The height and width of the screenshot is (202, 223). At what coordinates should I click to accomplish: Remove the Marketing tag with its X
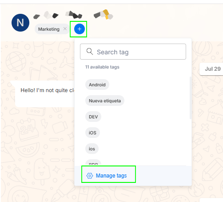click(x=65, y=29)
